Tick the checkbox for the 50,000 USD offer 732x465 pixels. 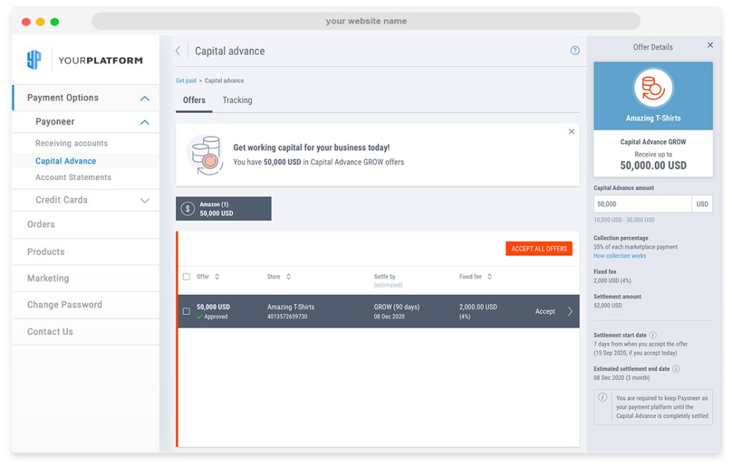pos(187,311)
